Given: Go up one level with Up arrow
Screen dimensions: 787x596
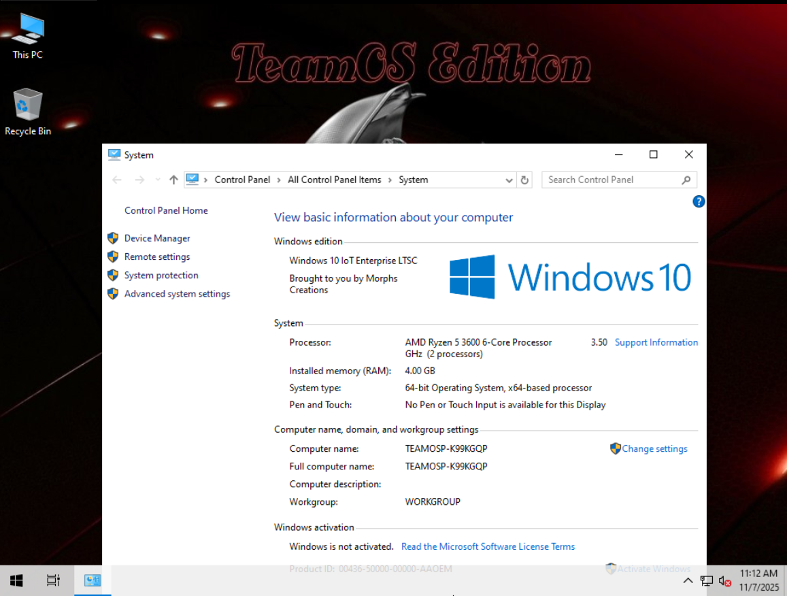Looking at the screenshot, I should [173, 180].
